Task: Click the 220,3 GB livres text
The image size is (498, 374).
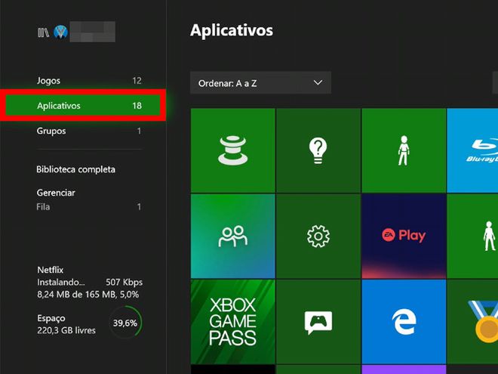Action: 66,330
